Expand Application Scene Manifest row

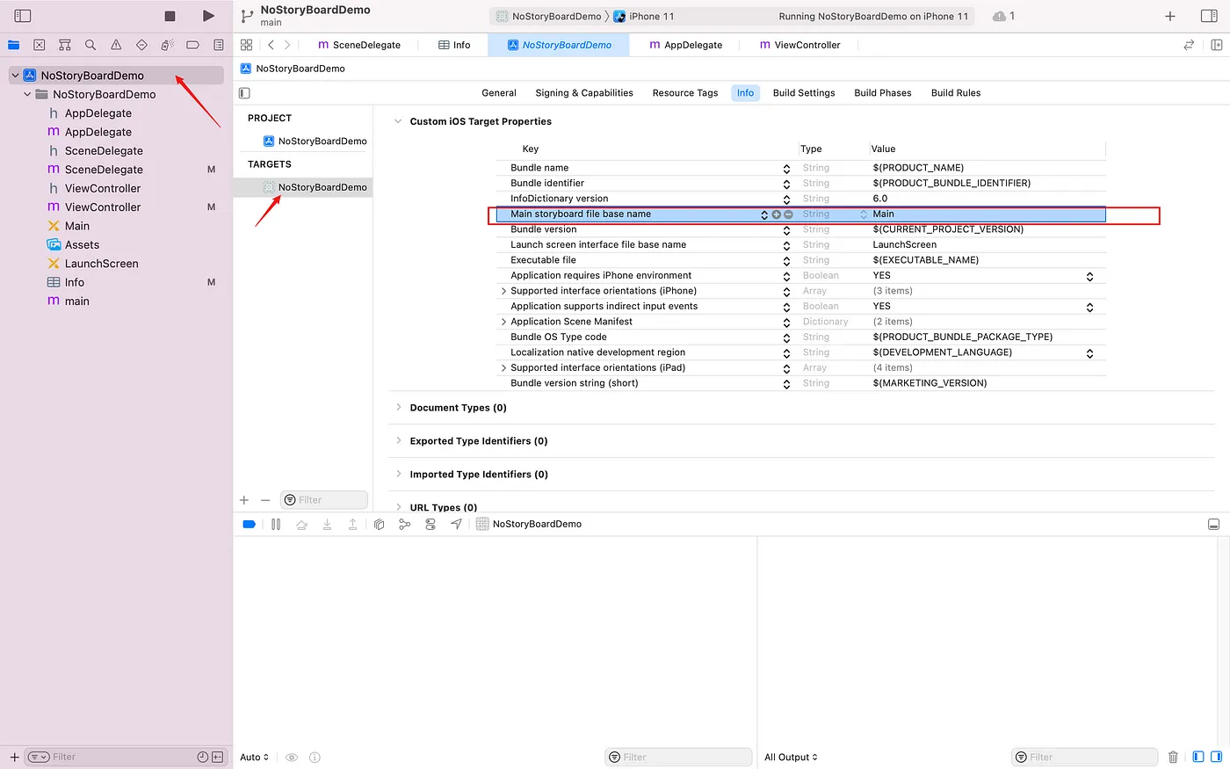503,322
